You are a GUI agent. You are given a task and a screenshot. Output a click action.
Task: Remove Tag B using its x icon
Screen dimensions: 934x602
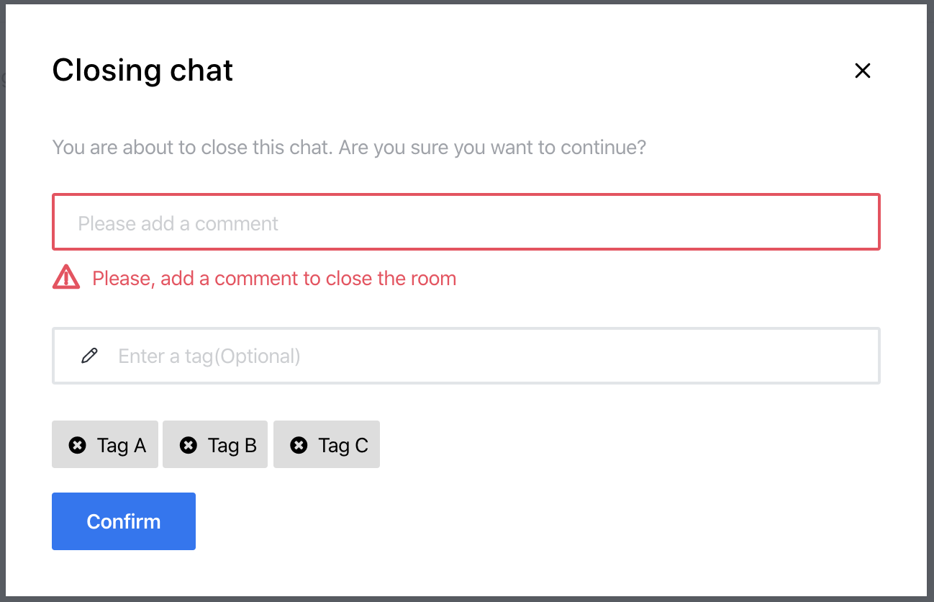(x=188, y=446)
